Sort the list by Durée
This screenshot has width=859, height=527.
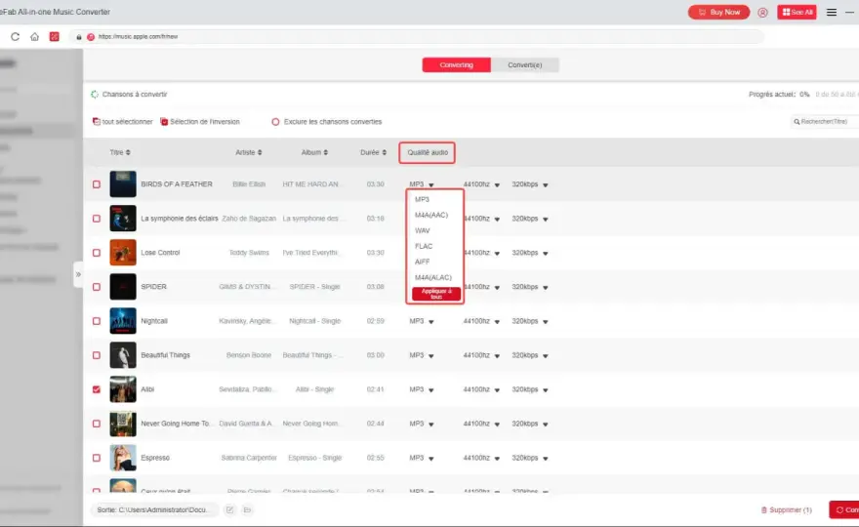click(373, 152)
